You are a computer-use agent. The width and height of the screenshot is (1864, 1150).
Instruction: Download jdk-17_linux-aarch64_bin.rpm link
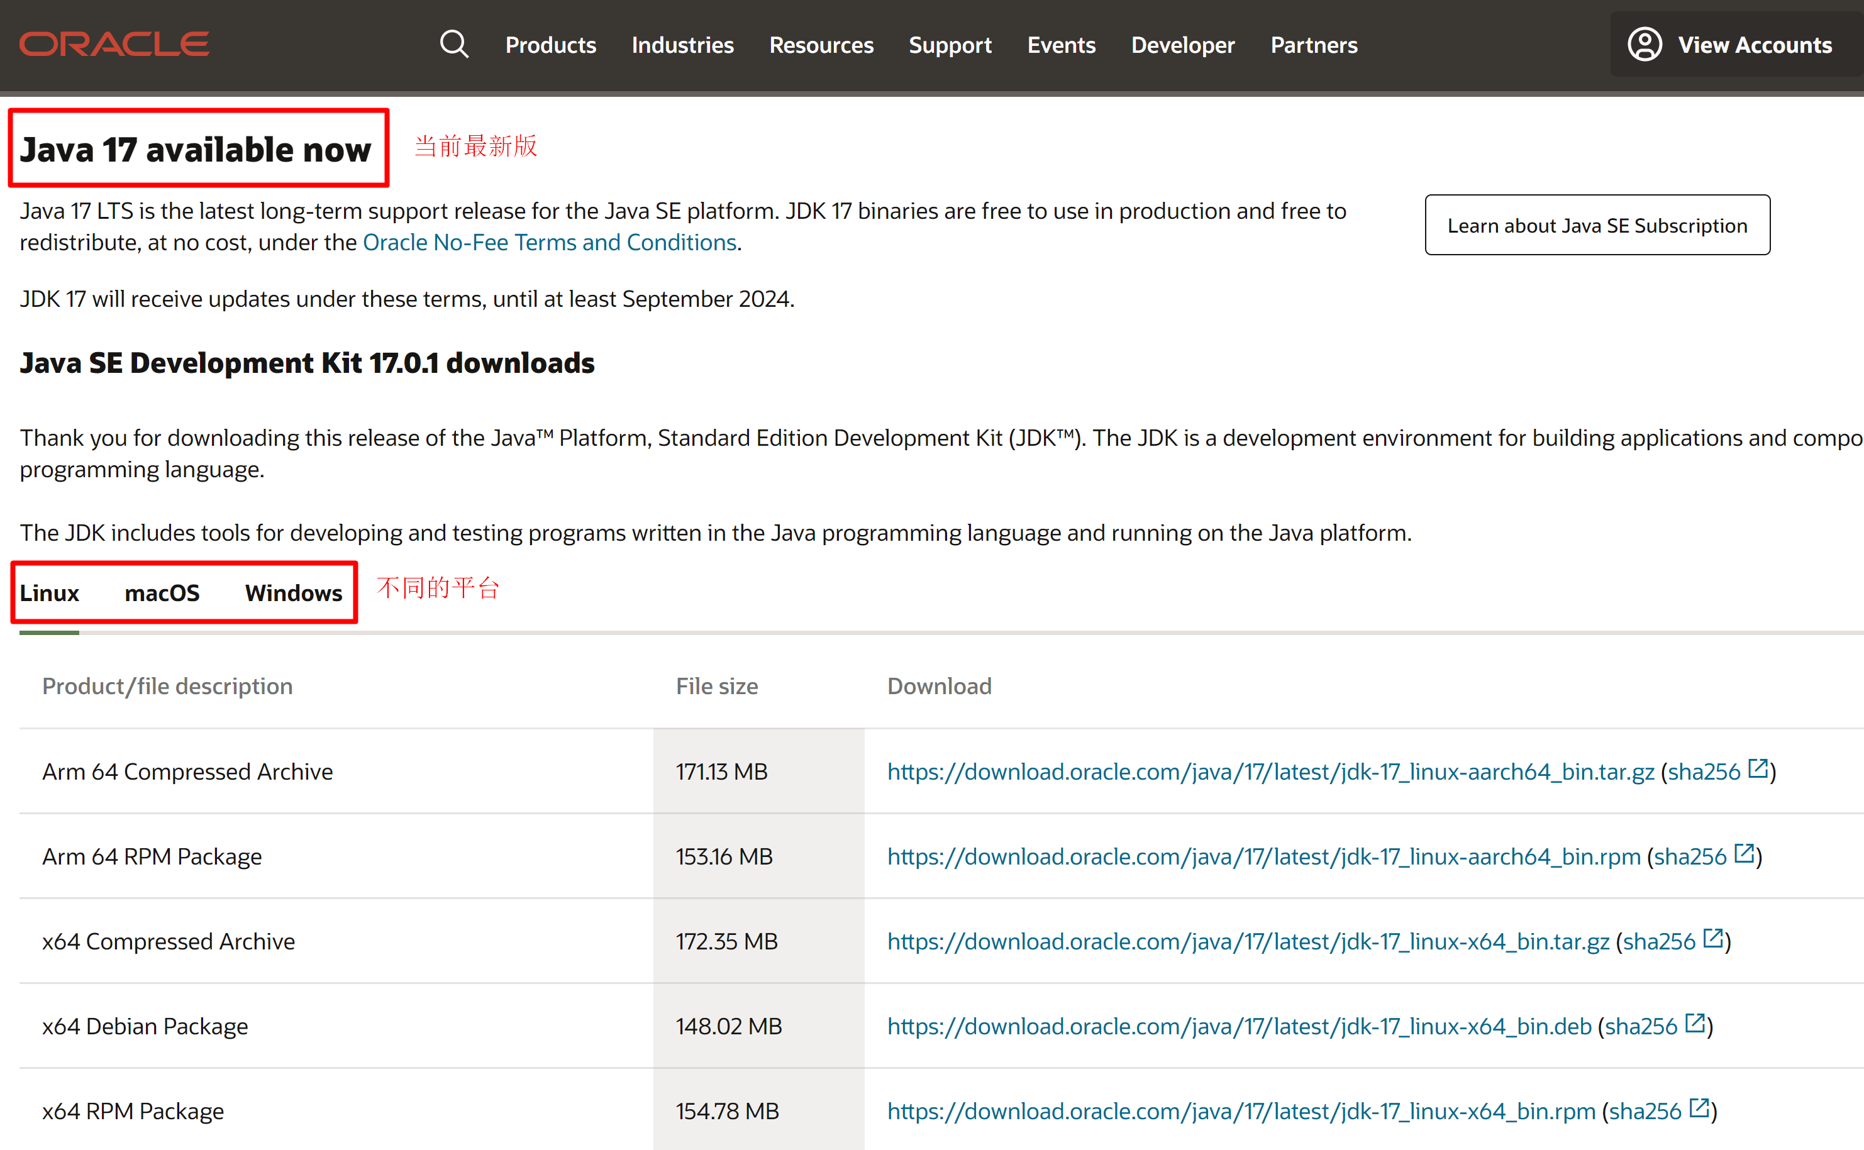(1263, 856)
